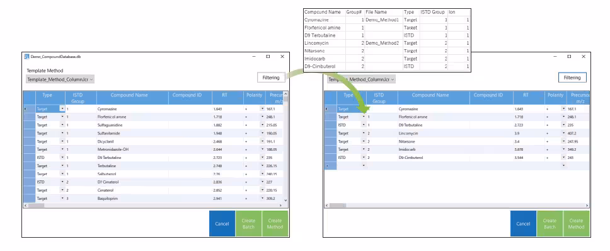The width and height of the screenshot is (610, 251).
Task: Minimize the Demo_CompoundDatabase.db window
Action: tap(254, 57)
